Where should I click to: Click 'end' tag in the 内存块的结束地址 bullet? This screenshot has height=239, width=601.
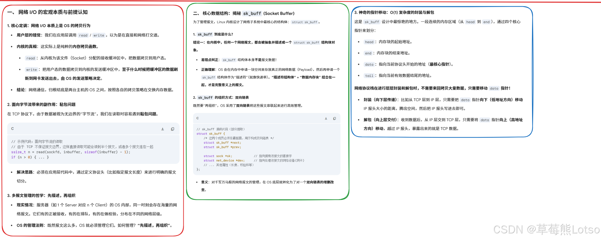[368, 53]
